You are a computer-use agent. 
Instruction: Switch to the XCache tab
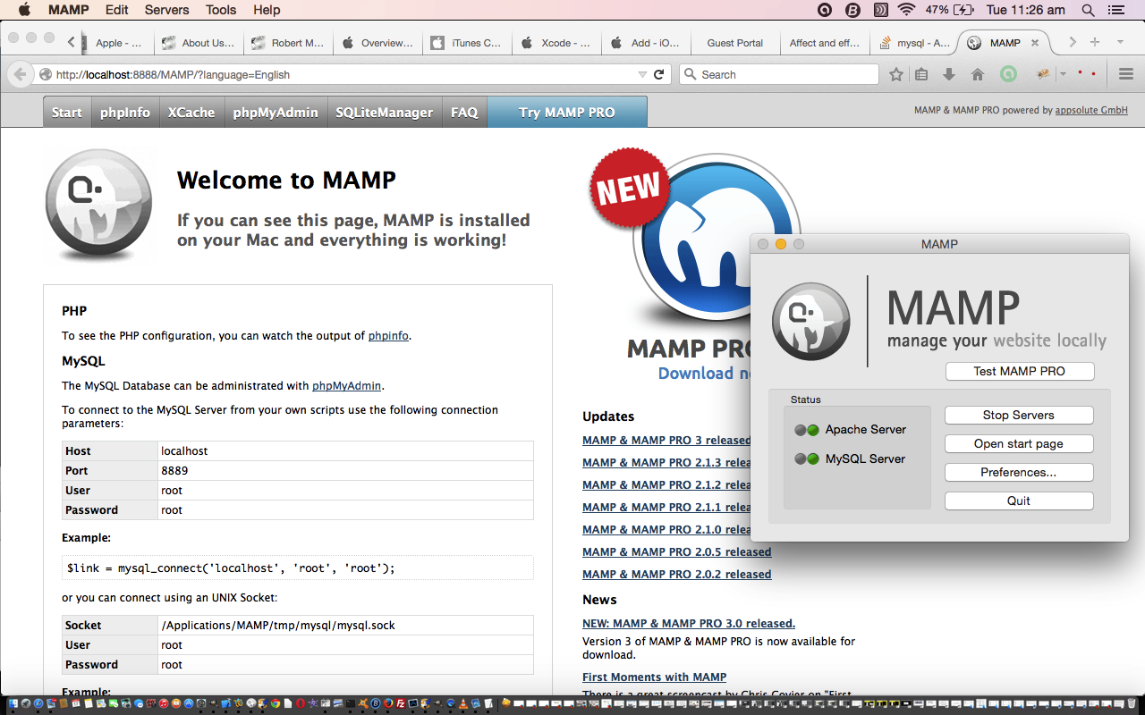coord(191,113)
